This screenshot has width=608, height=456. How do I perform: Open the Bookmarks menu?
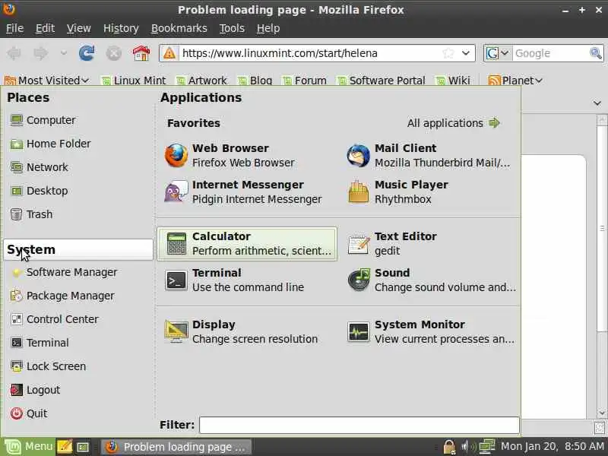[x=179, y=28]
